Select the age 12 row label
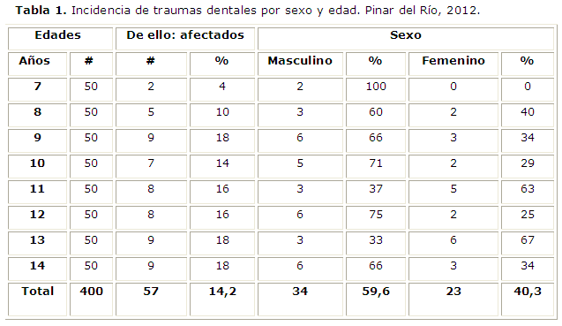 37,217
